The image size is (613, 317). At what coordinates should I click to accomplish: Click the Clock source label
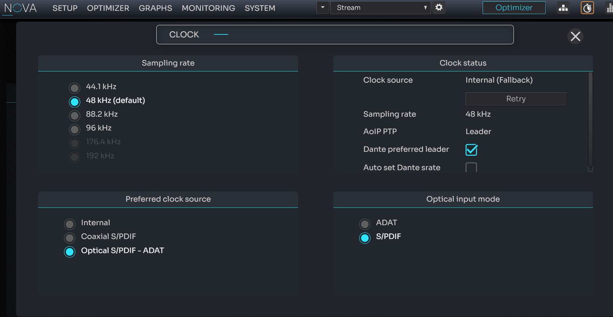[x=388, y=80]
